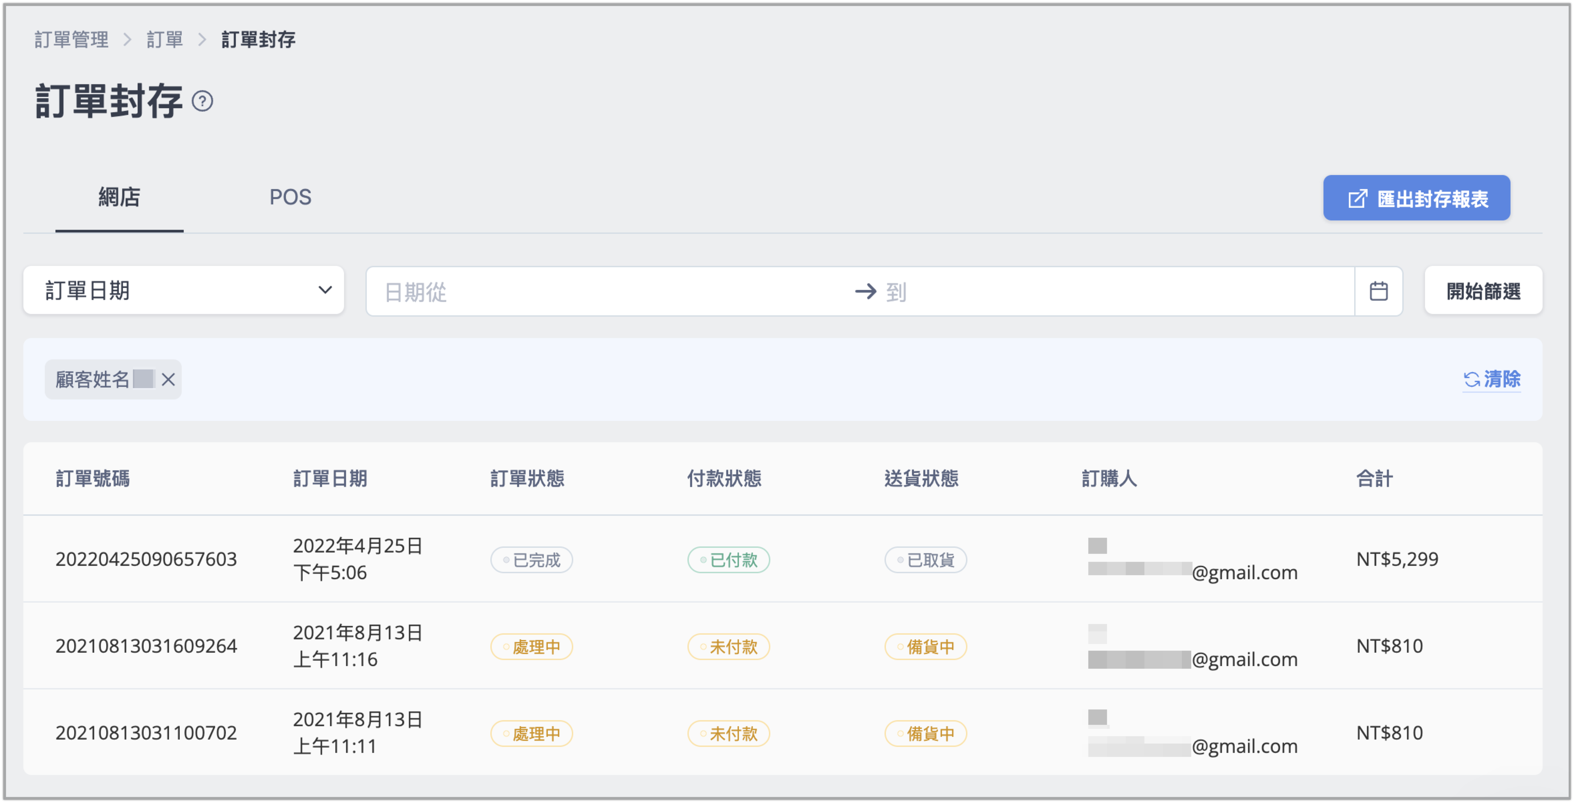Click 處理中 badge for order 20210813031609264
The width and height of the screenshot is (1574, 803).
click(531, 646)
